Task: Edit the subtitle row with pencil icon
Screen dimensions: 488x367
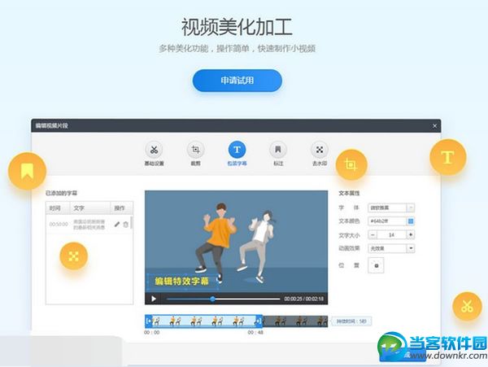Action: coord(117,224)
